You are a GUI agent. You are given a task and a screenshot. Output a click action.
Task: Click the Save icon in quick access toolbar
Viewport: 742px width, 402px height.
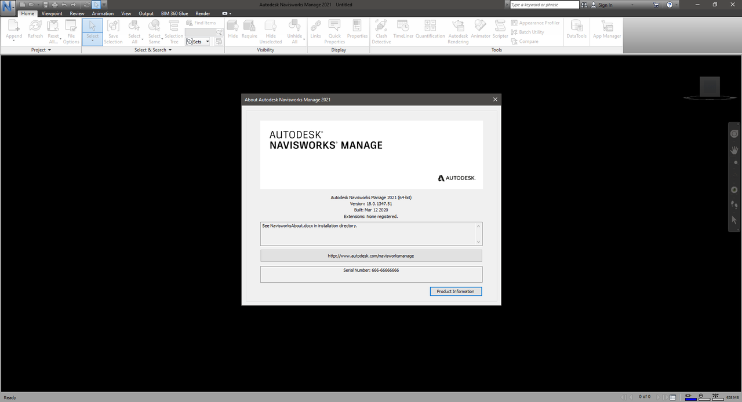click(46, 5)
